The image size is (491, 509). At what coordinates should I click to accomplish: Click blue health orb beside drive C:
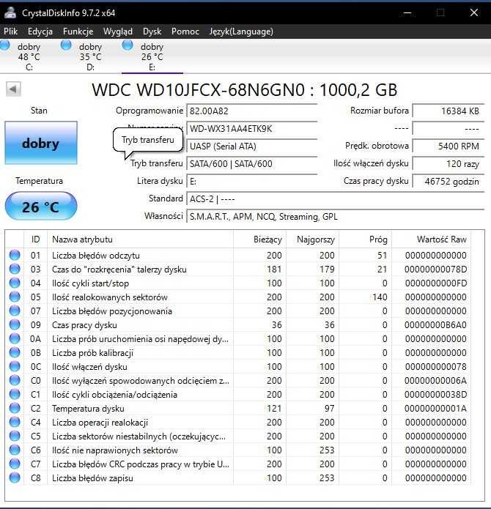pos(4,45)
